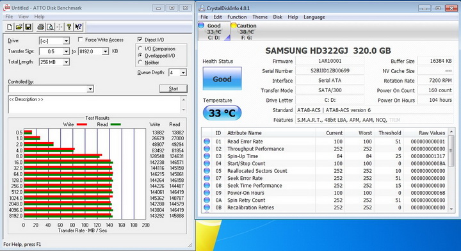
Task: Click the move arrows icon in ATTO toolbar
Action: point(60,28)
